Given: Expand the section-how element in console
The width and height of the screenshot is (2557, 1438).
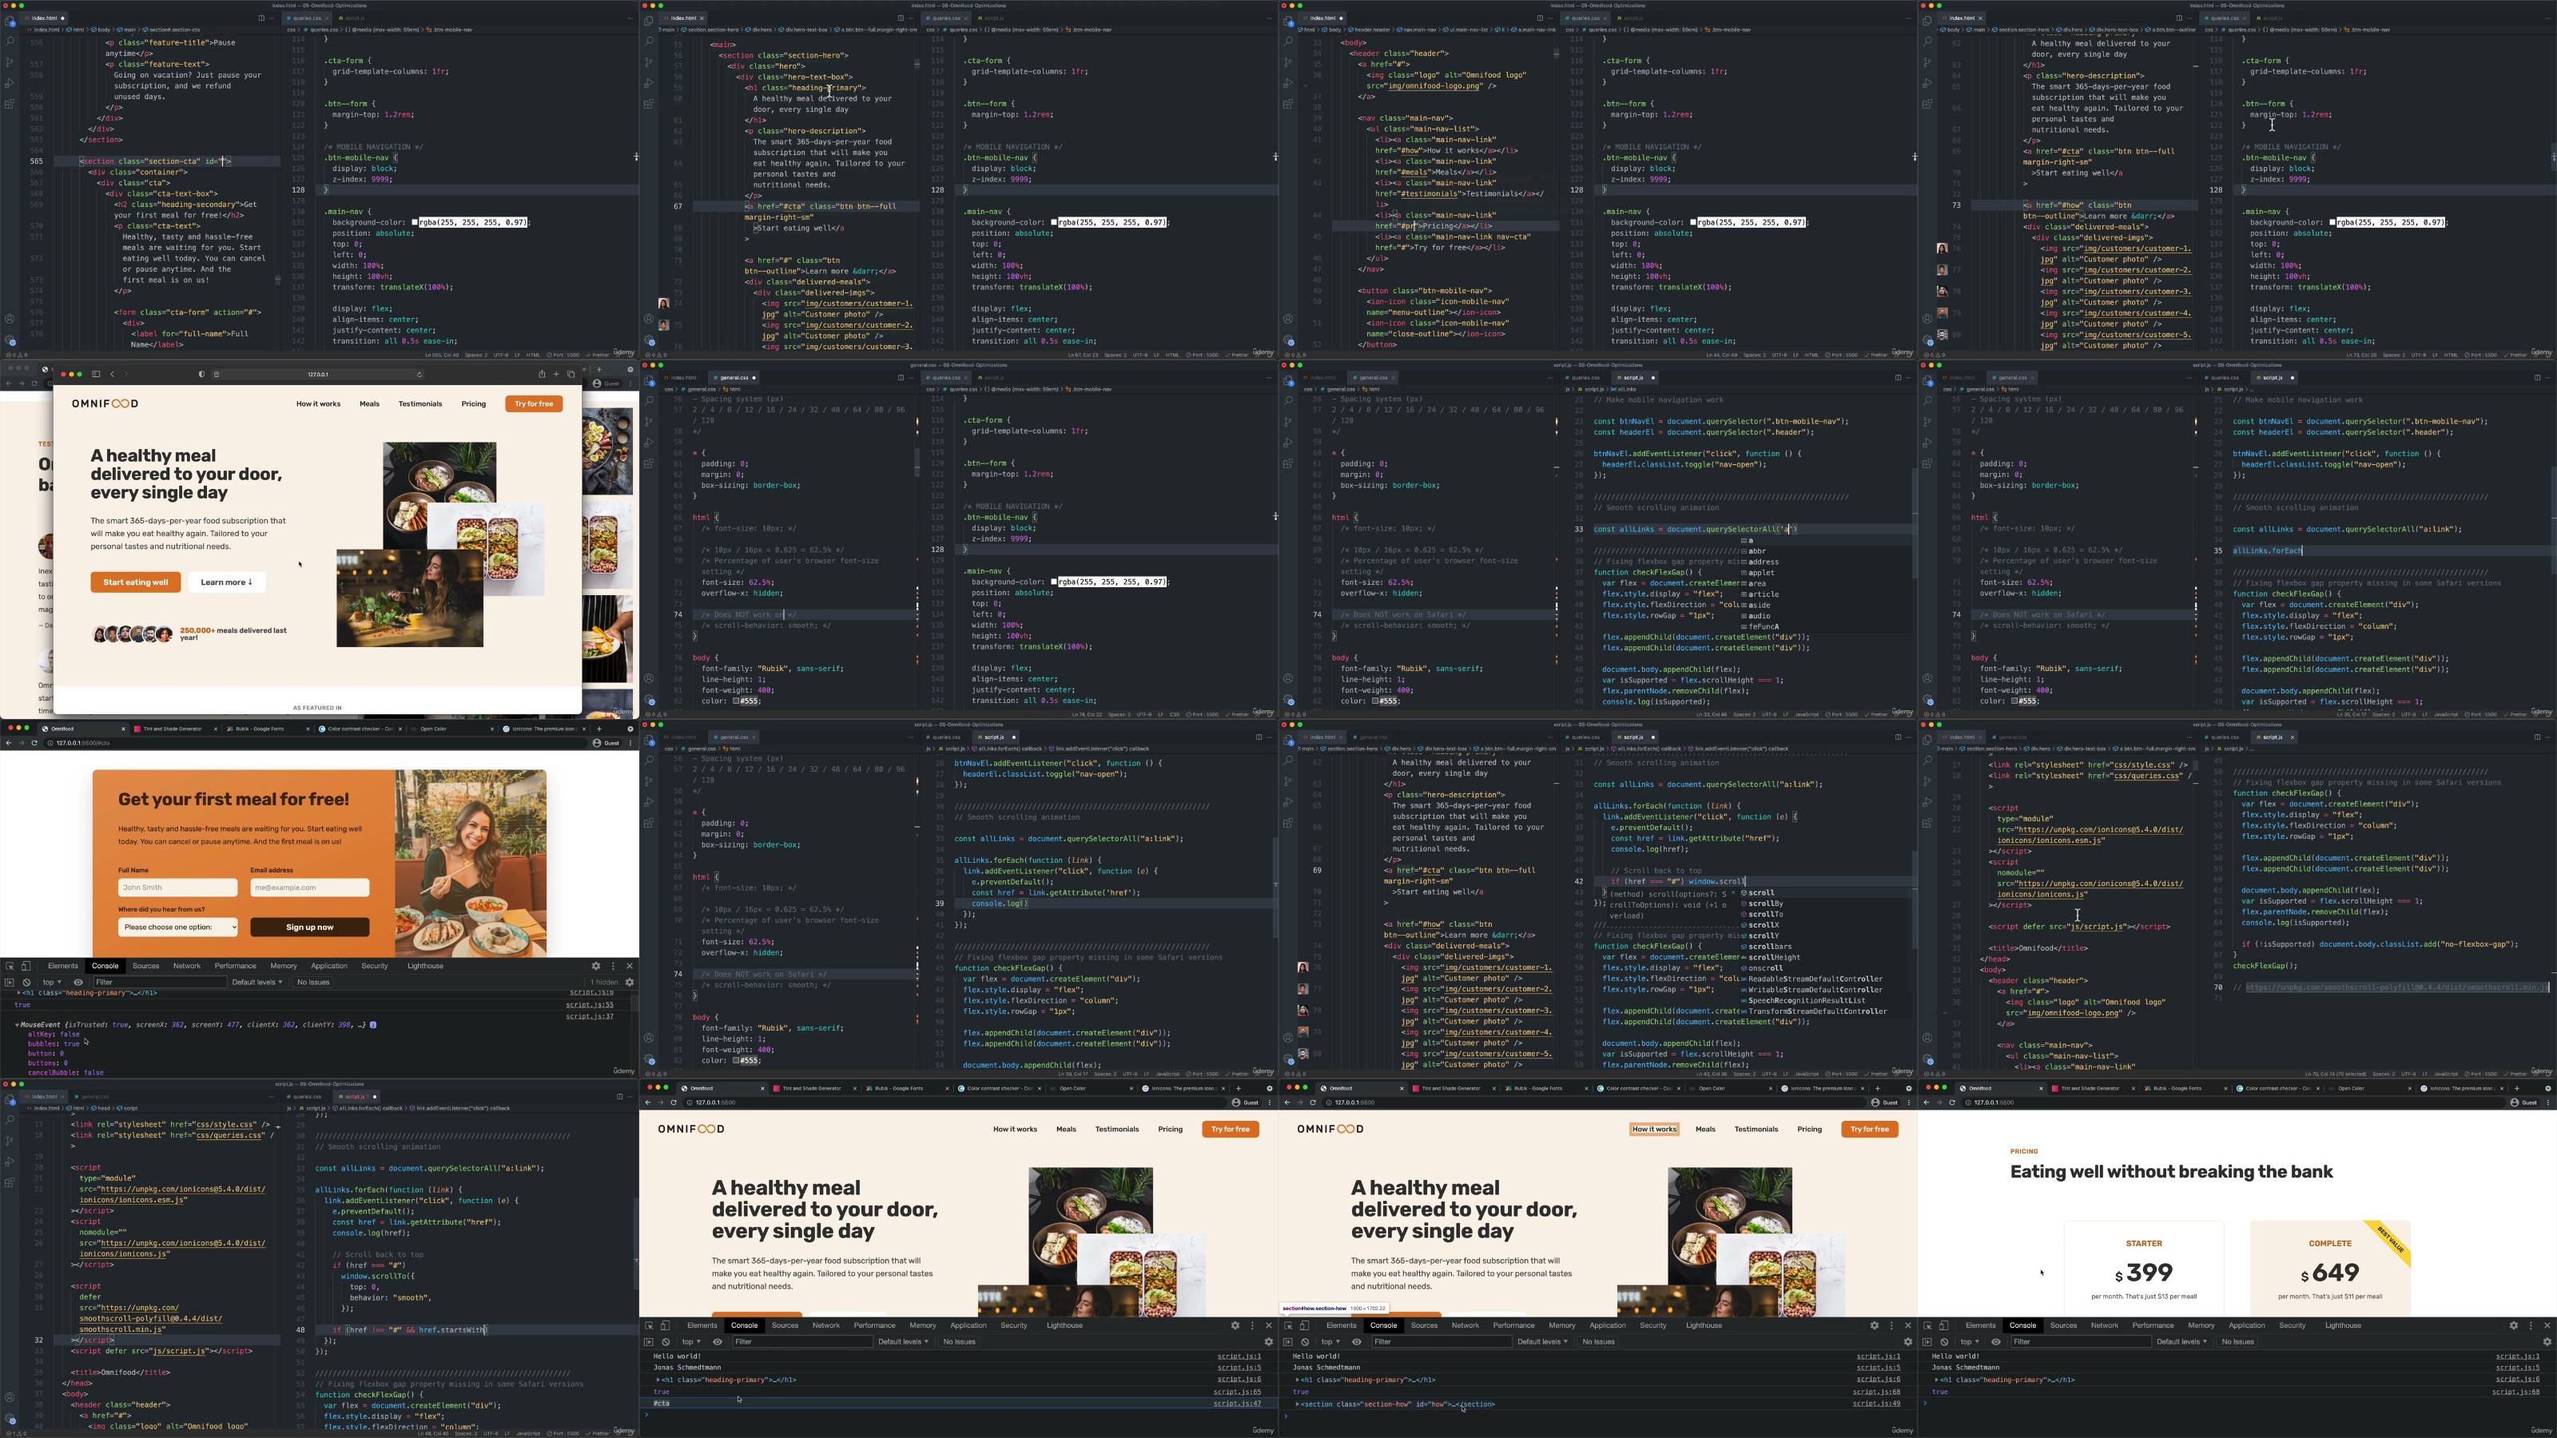Looking at the screenshot, I should point(1298,1404).
